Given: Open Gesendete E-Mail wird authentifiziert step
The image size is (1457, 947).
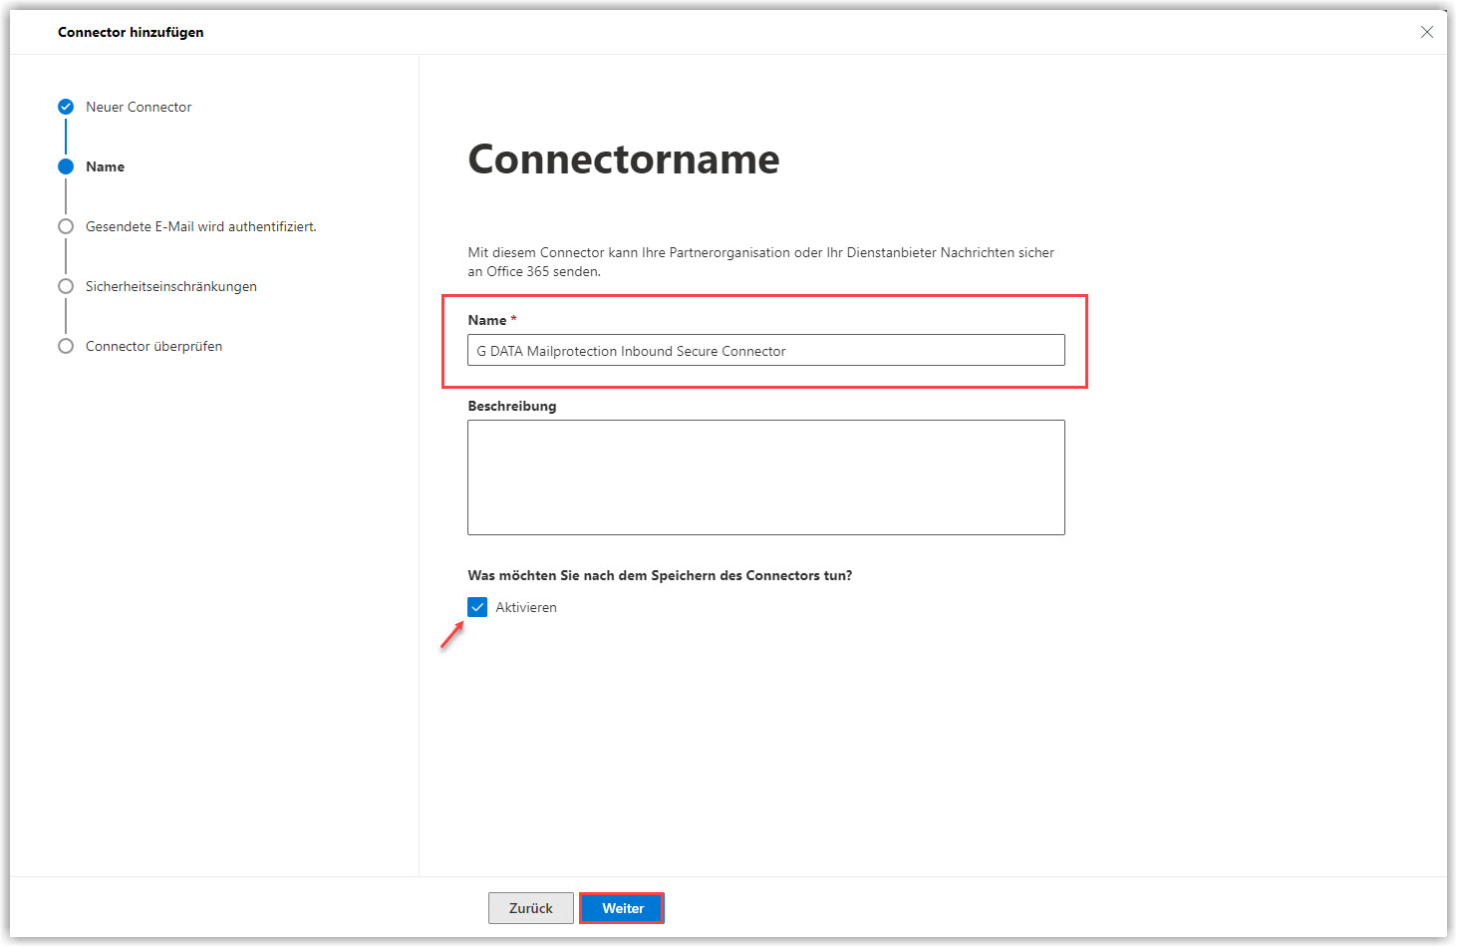Looking at the screenshot, I should click(201, 226).
